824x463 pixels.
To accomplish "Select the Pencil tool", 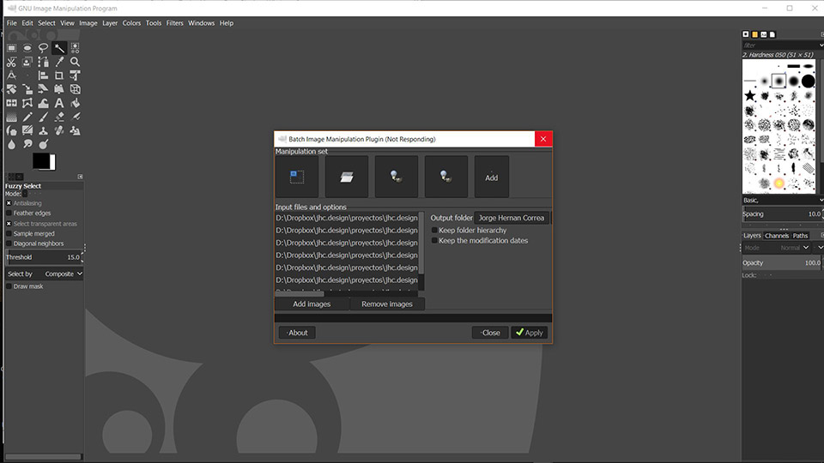I will point(27,117).
